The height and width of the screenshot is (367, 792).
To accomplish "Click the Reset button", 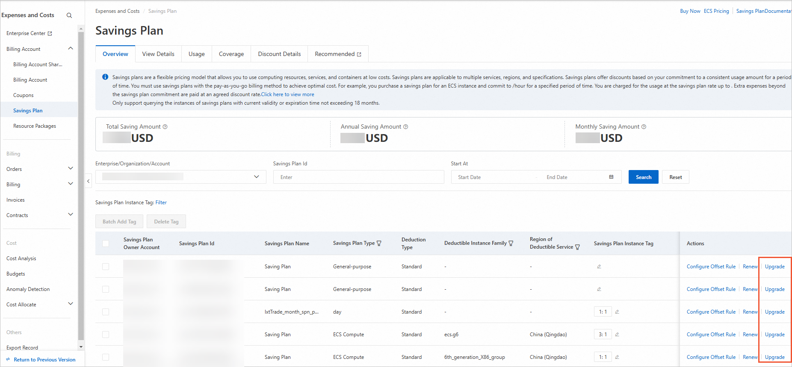I will tap(676, 177).
